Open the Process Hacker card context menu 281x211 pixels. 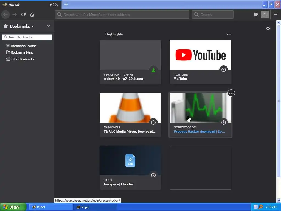(x=231, y=93)
